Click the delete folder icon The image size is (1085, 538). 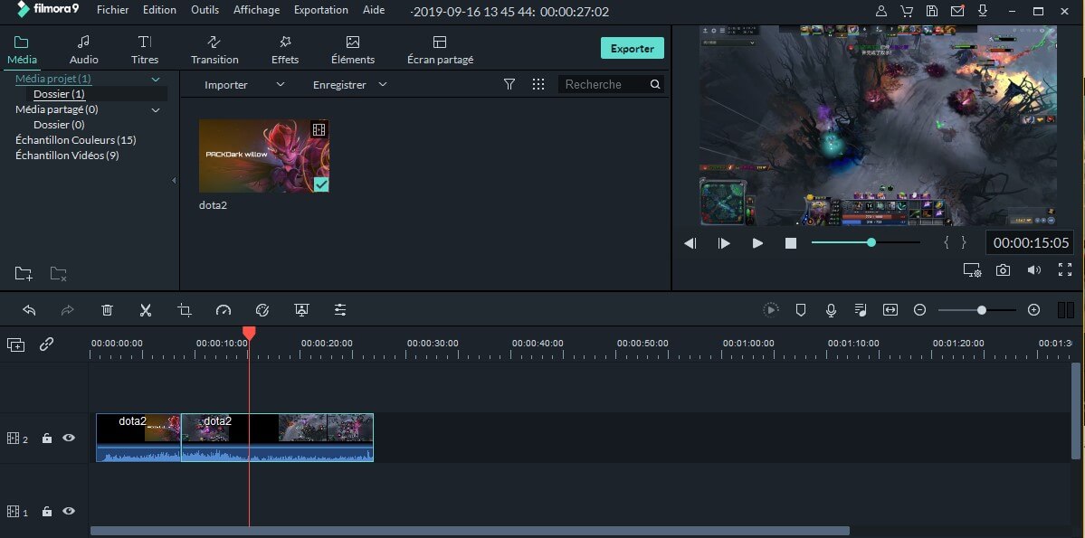point(58,273)
